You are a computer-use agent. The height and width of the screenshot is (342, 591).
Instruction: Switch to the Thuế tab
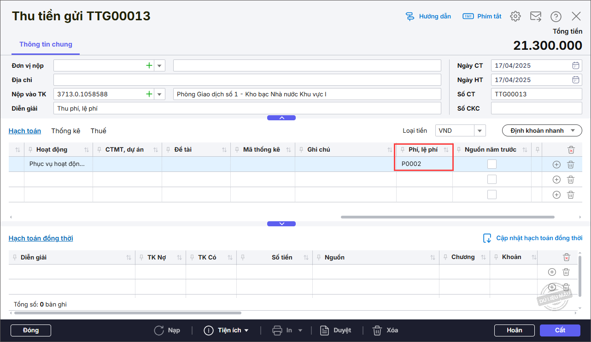click(98, 131)
